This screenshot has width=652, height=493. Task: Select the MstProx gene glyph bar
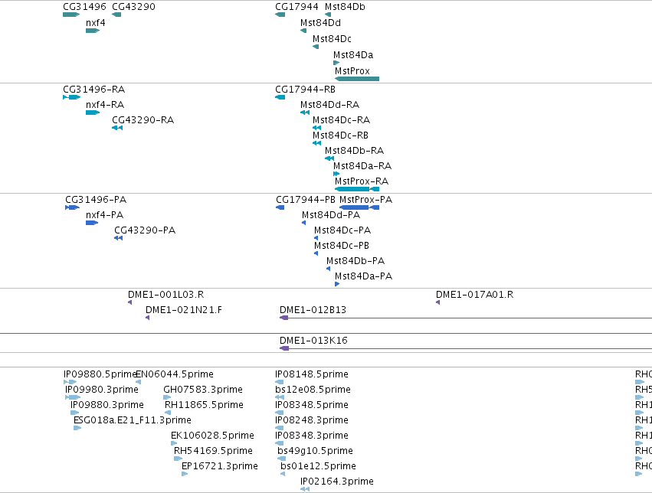[x=357, y=79]
